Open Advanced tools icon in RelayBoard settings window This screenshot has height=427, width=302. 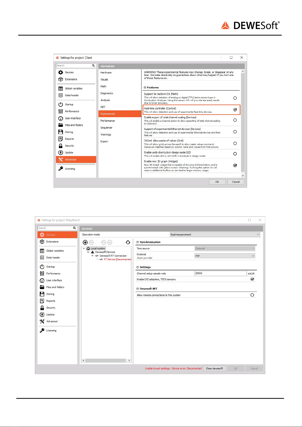(x=42, y=321)
